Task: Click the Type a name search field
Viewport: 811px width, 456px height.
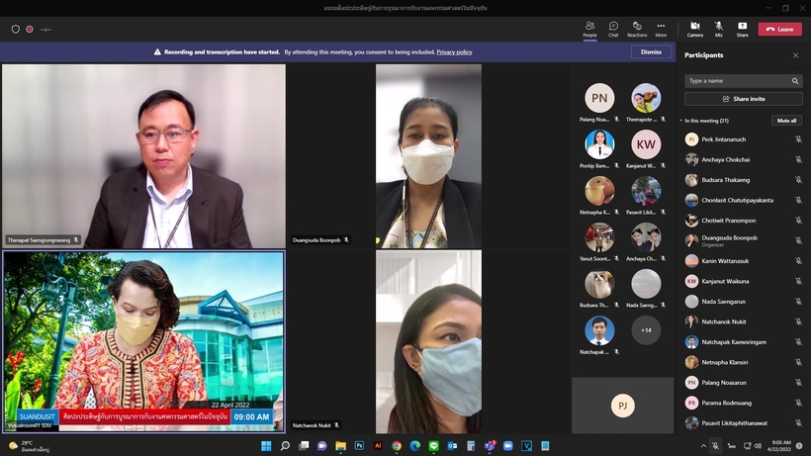Action: click(743, 81)
